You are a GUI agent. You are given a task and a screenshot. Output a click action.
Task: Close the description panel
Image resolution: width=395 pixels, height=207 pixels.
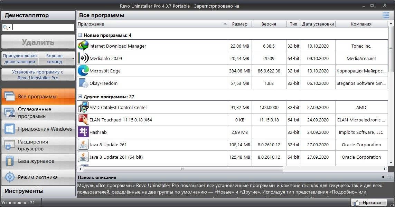390,177
